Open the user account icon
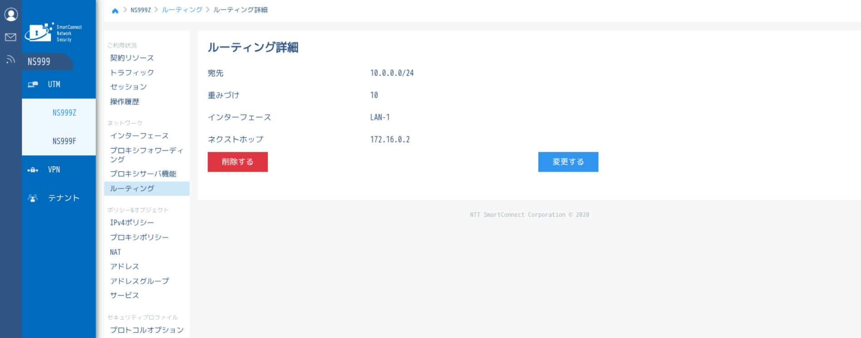Viewport: 861px width, 338px height. coord(11,15)
